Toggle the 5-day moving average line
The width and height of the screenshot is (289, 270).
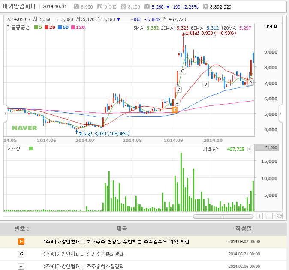click(x=38, y=27)
